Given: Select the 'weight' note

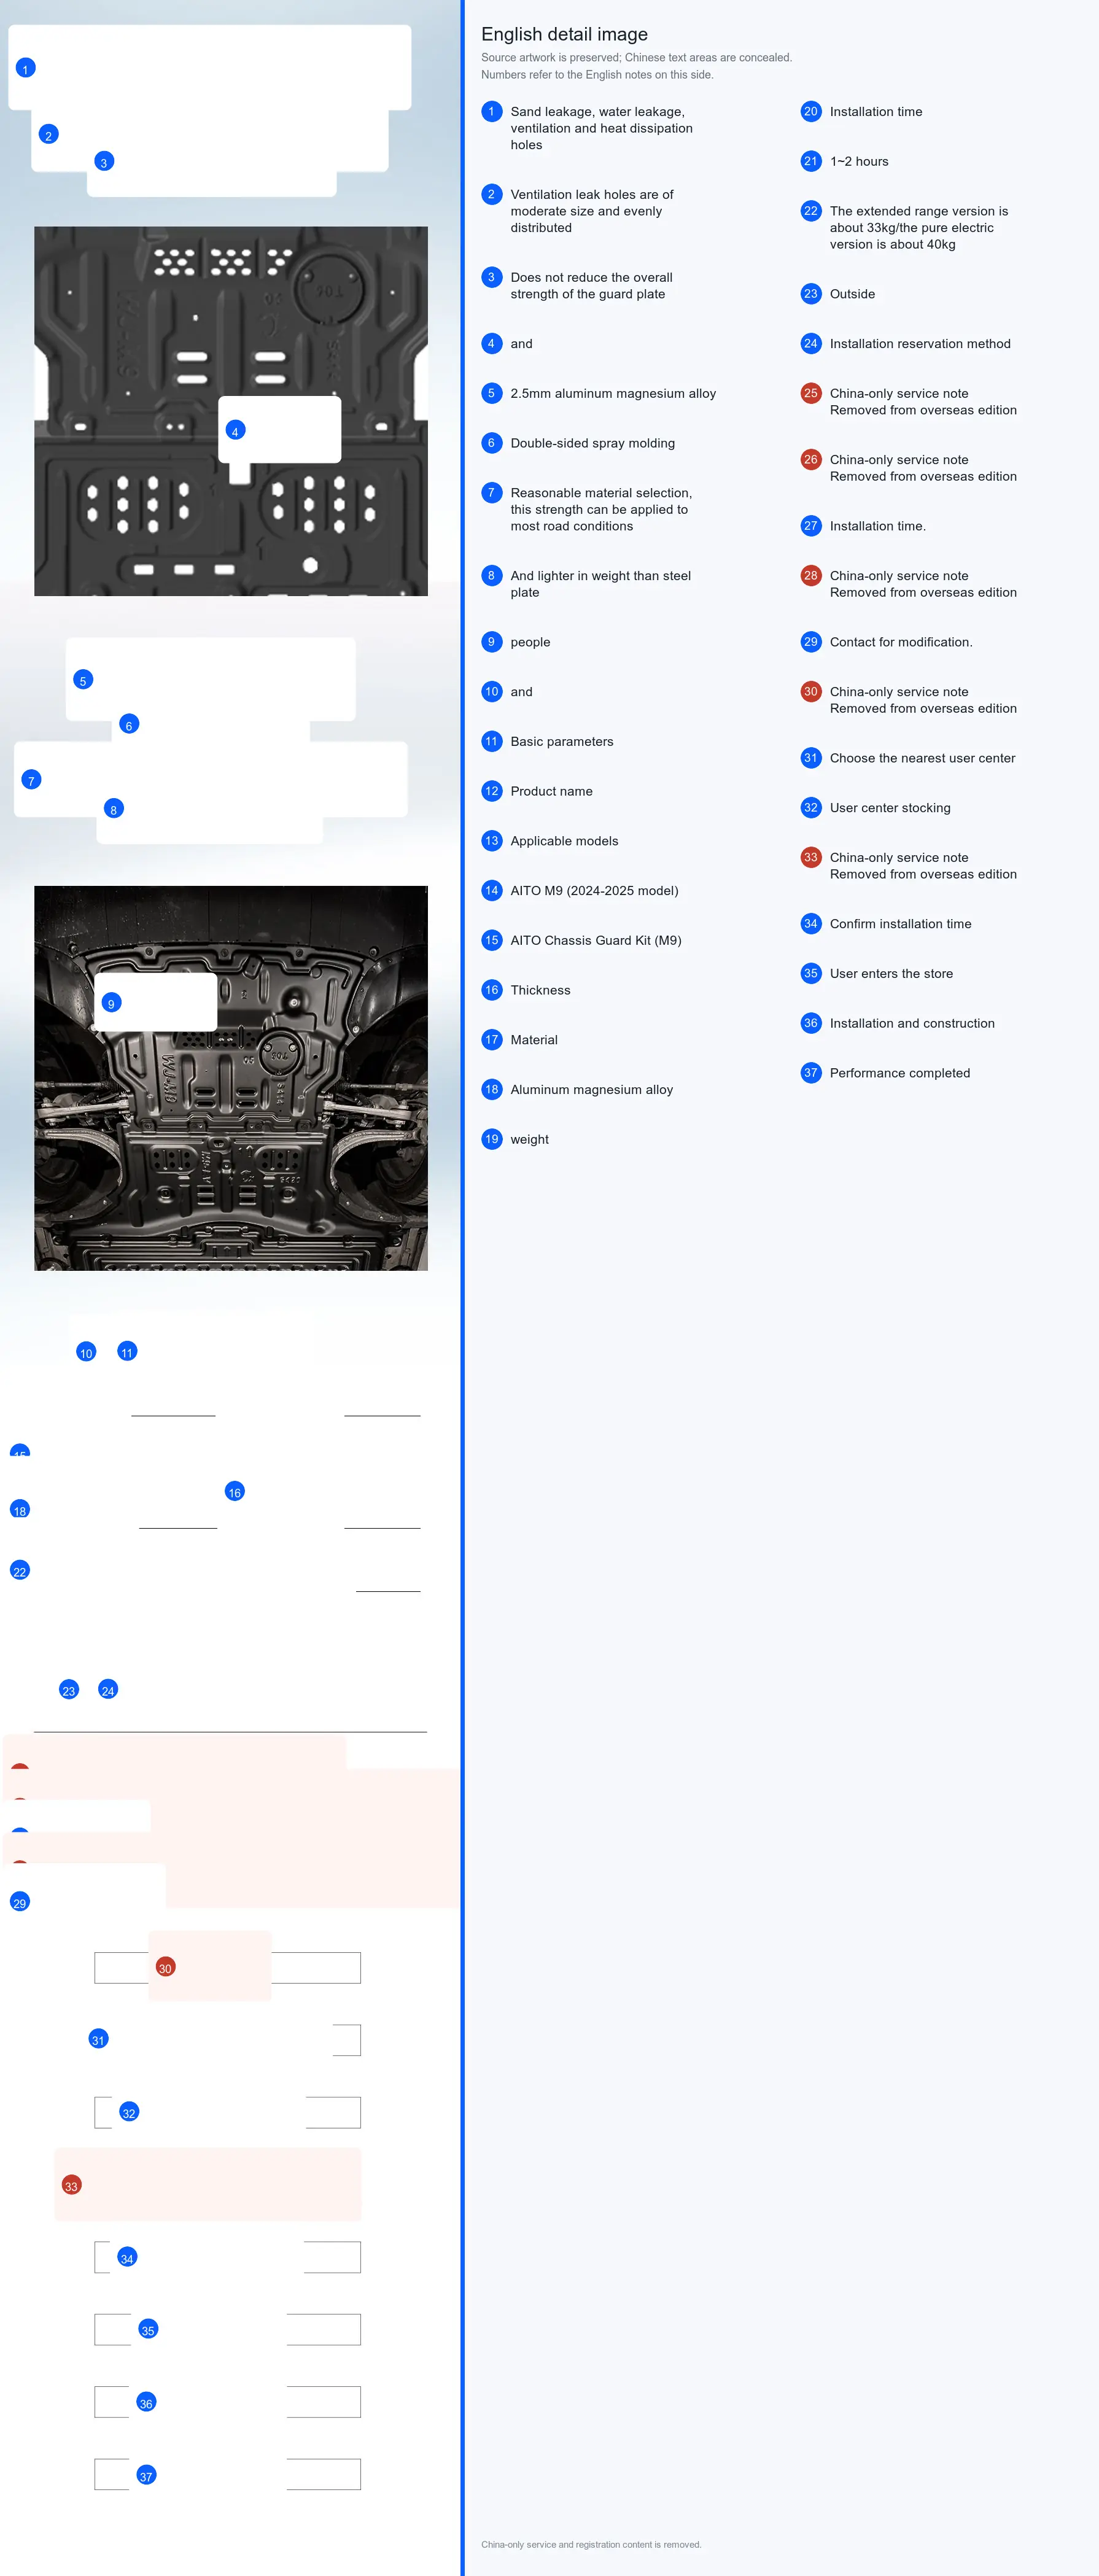Looking at the screenshot, I should coord(529,1139).
